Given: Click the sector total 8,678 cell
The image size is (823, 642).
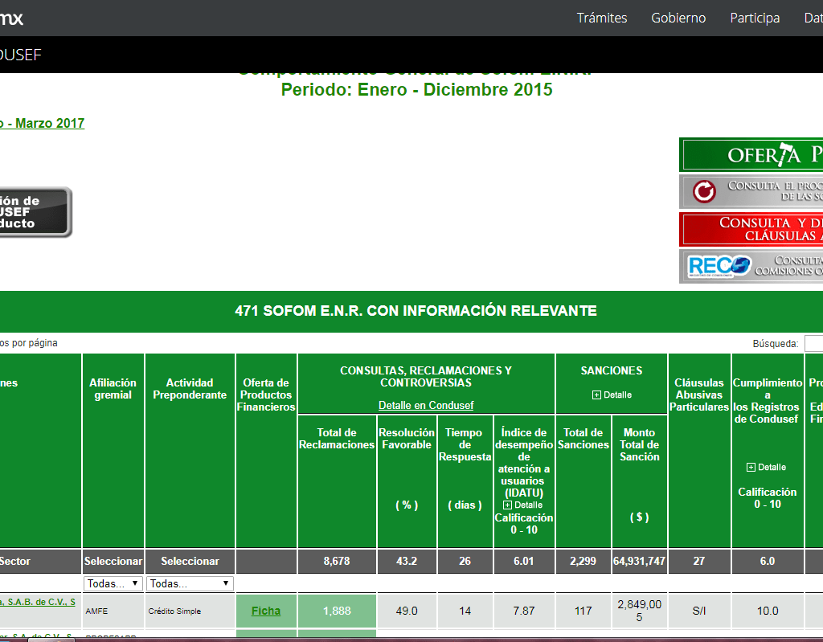Looking at the screenshot, I should point(337,561).
